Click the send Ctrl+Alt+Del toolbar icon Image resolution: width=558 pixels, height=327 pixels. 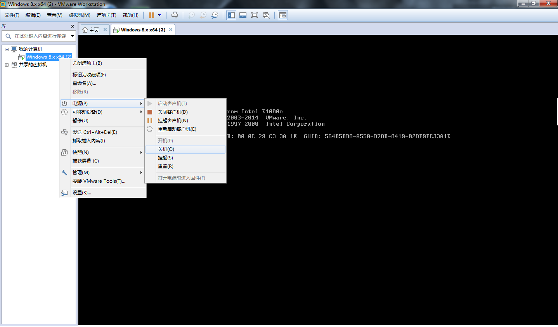175,15
